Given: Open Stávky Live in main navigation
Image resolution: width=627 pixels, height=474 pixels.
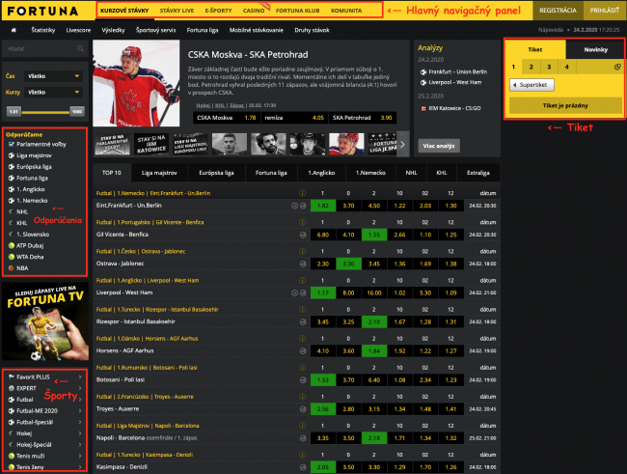Looking at the screenshot, I should click(x=175, y=11).
